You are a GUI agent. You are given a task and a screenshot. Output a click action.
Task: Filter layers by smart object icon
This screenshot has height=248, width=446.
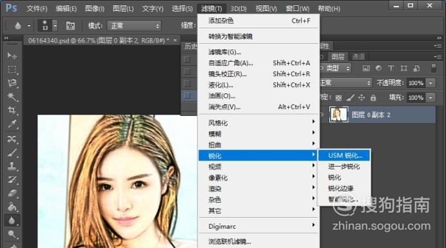point(416,68)
